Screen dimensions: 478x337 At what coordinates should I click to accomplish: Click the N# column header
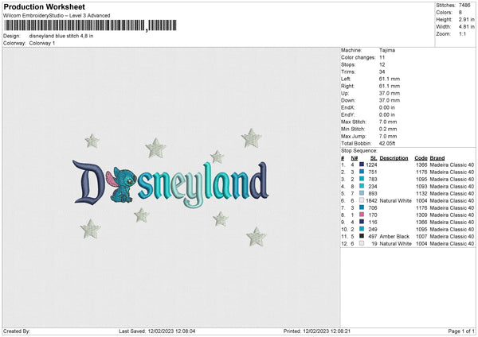(355, 158)
